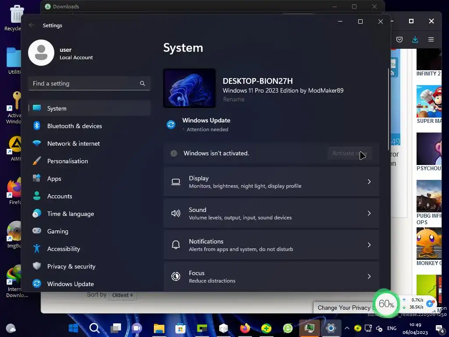Open Firefox from the taskbar
Image resolution: width=449 pixels, height=337 pixels.
coord(245,328)
